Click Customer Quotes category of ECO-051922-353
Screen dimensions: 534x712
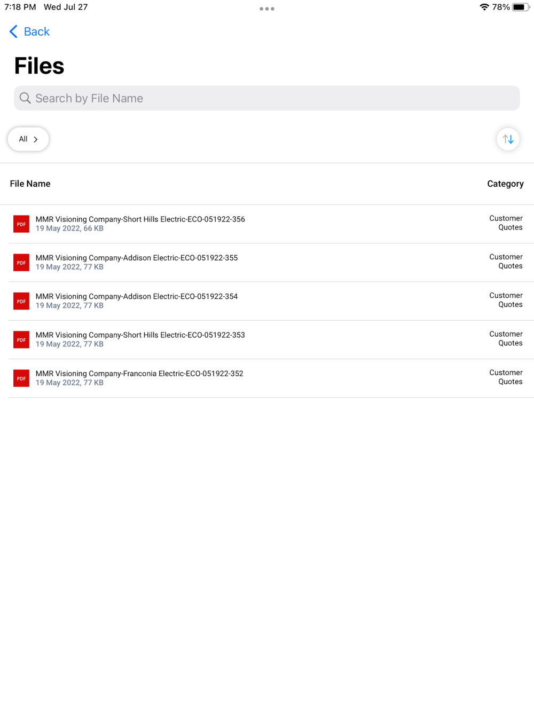(506, 338)
